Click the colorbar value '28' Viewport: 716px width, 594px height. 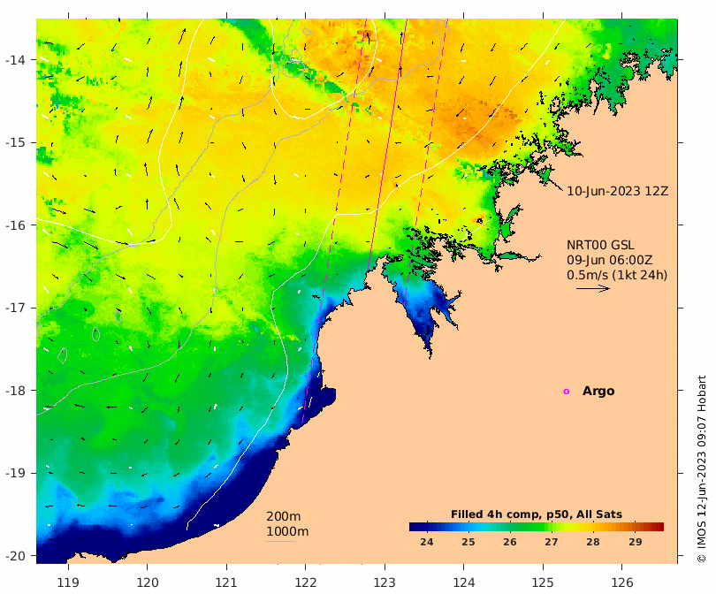(593, 542)
